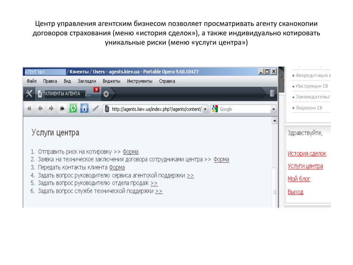Expand the address bar history dropdown

click(x=205, y=109)
